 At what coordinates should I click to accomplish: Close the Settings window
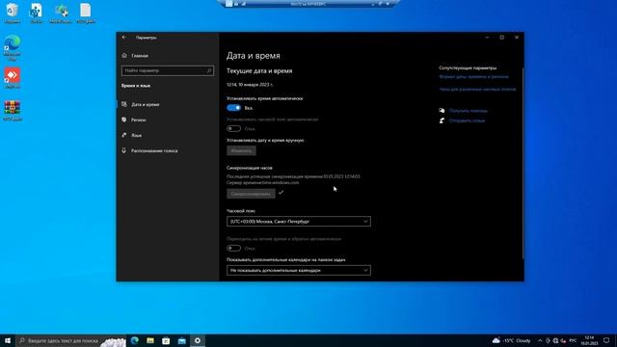pyautogui.click(x=517, y=38)
